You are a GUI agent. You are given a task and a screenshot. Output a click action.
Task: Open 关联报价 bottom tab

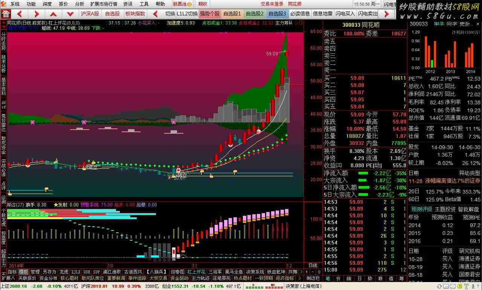pyautogui.click(x=27, y=278)
